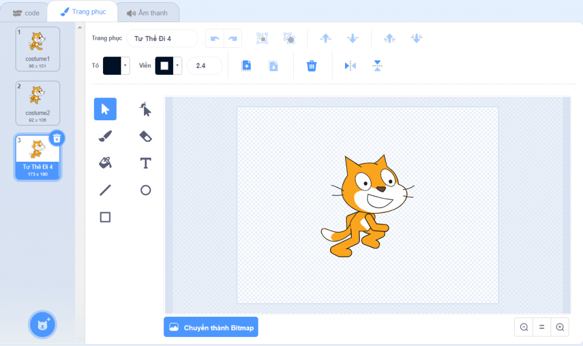
Task: Select costume1 thumbnail
Action: 38,49
